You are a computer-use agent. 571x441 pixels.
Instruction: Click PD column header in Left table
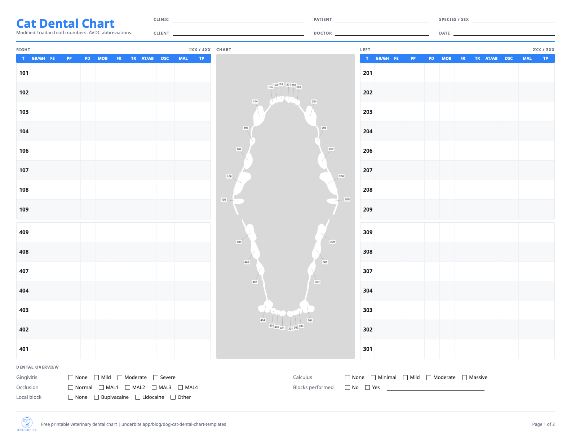(x=431, y=58)
